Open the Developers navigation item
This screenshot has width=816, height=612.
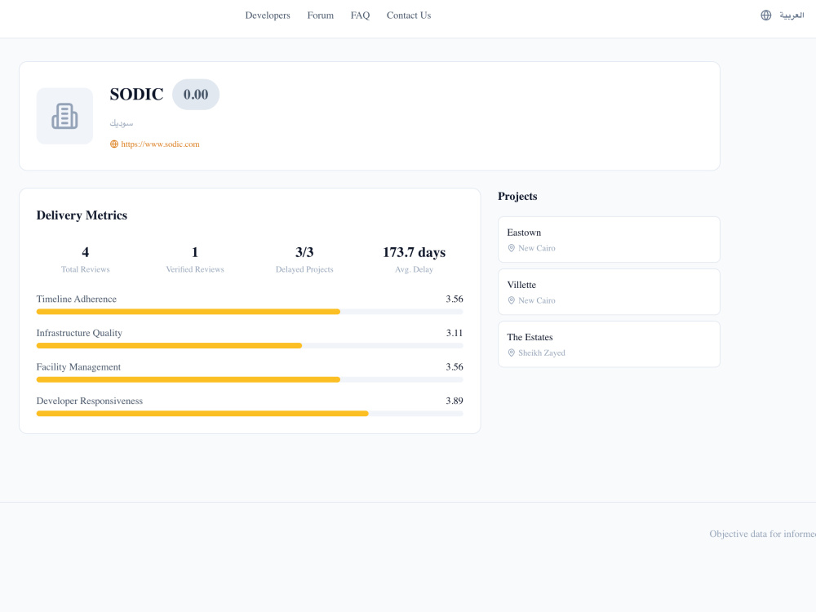pyautogui.click(x=268, y=16)
